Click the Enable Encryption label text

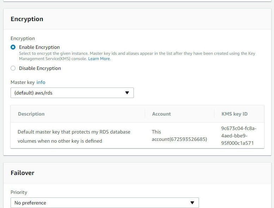[39, 47]
